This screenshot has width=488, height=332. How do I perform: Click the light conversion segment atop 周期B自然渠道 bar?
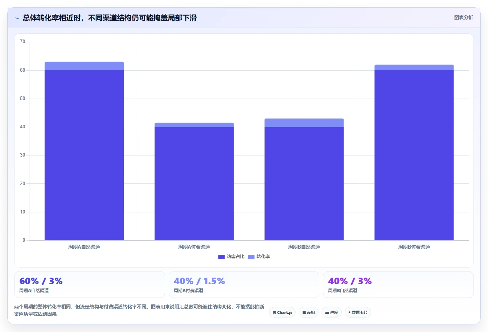click(x=304, y=123)
